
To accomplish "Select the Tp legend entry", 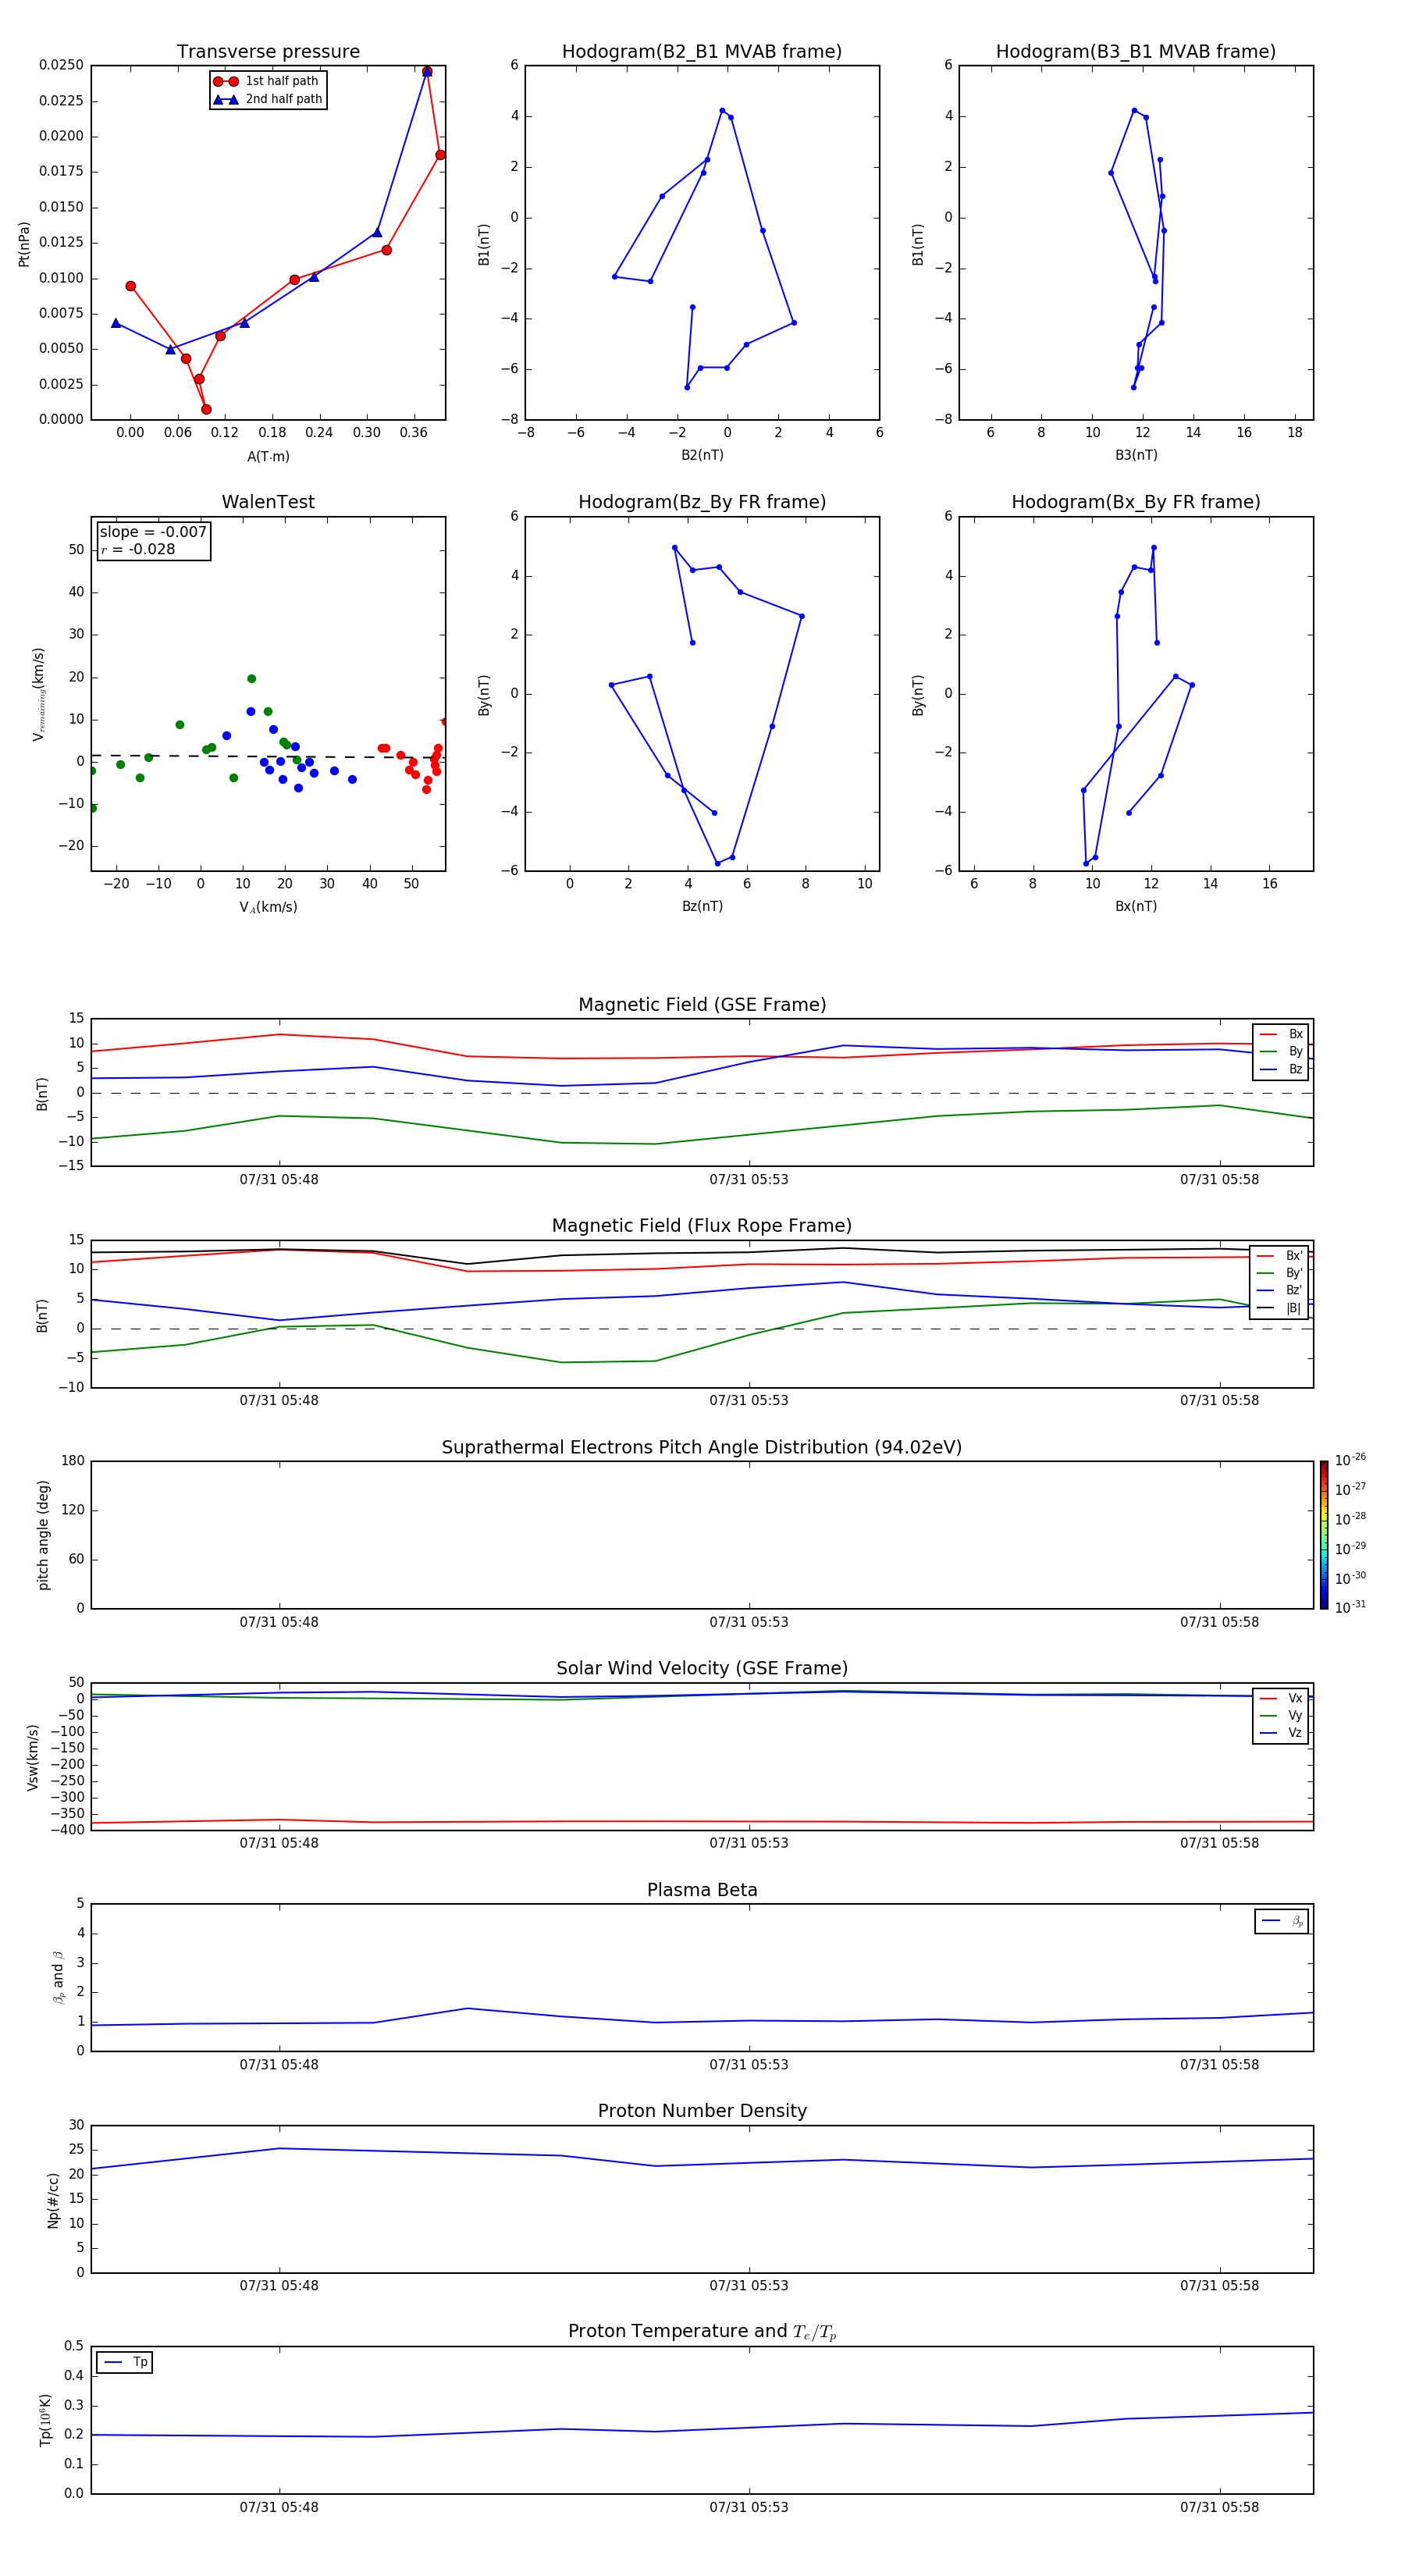I will [126, 2362].
